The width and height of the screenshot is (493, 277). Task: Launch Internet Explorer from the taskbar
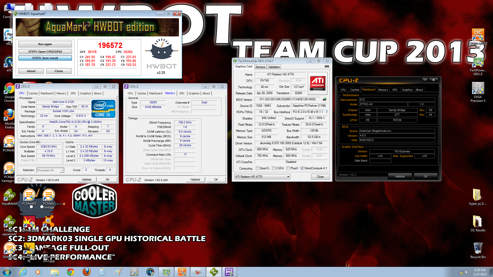click(23, 272)
